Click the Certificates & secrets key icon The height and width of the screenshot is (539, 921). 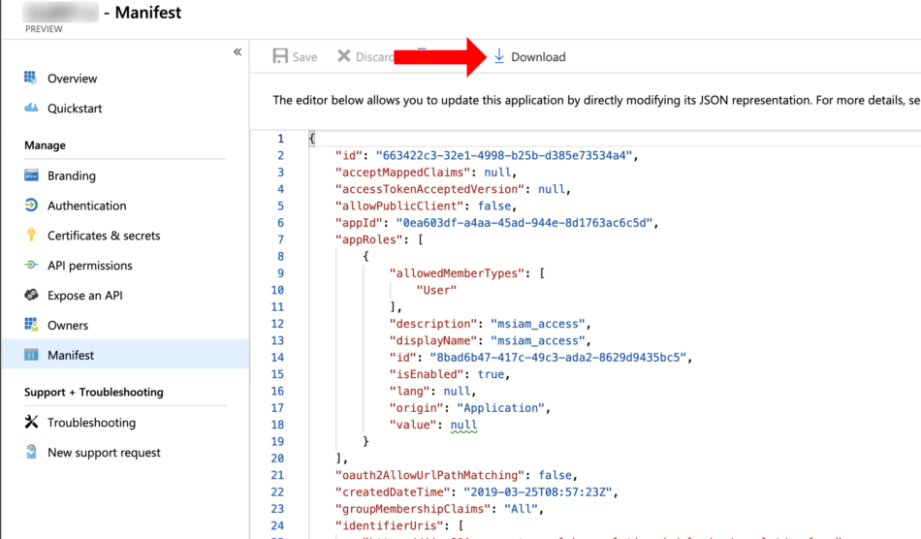point(31,235)
